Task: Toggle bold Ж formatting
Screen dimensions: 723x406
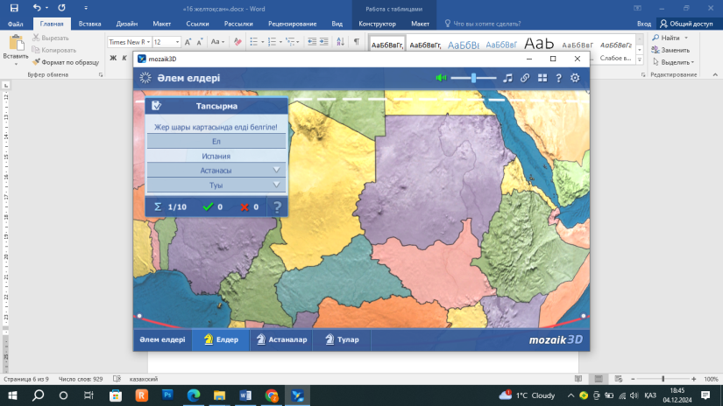Action: click(113, 58)
